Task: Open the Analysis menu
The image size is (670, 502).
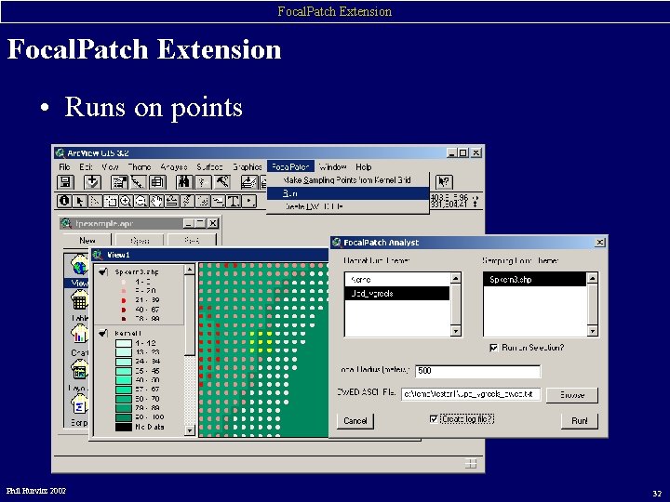Action: click(174, 167)
